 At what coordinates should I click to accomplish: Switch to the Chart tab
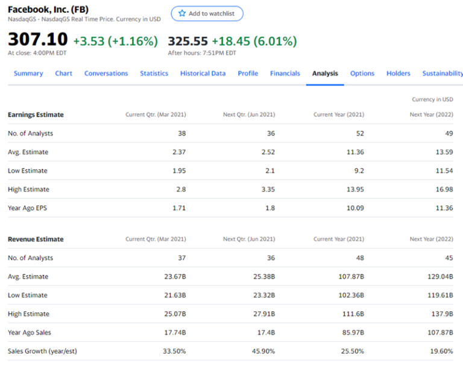click(x=63, y=73)
